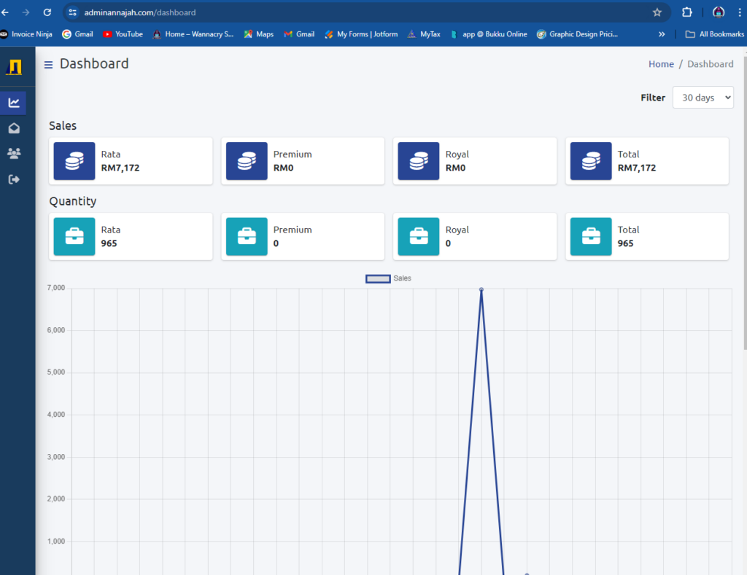View site information icon in address bar
The image size is (747, 575).
coord(72,12)
